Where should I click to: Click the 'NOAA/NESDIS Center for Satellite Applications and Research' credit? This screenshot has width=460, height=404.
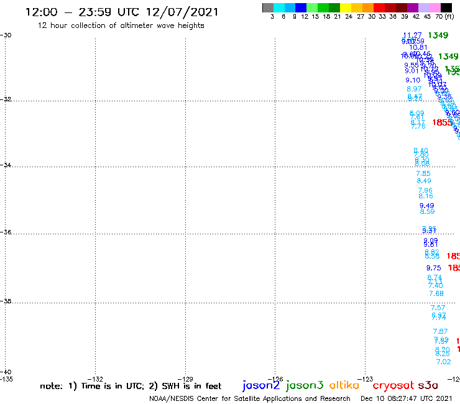[x=250, y=399]
